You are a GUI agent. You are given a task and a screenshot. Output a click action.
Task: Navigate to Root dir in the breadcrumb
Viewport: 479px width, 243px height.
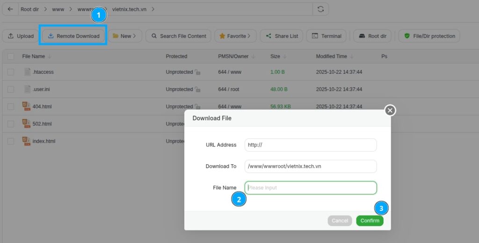pyautogui.click(x=29, y=9)
